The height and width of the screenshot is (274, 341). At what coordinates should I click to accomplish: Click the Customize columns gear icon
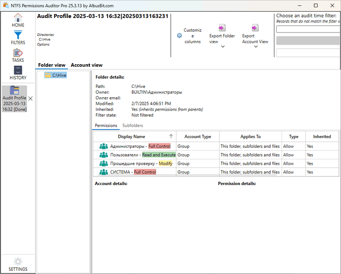click(179, 35)
